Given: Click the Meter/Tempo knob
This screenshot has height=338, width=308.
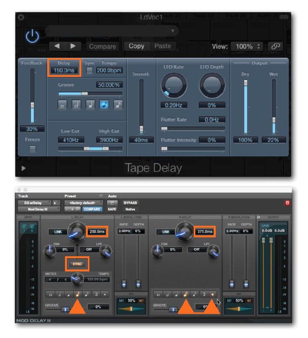Looking at the screenshot, I should [x=77, y=279].
